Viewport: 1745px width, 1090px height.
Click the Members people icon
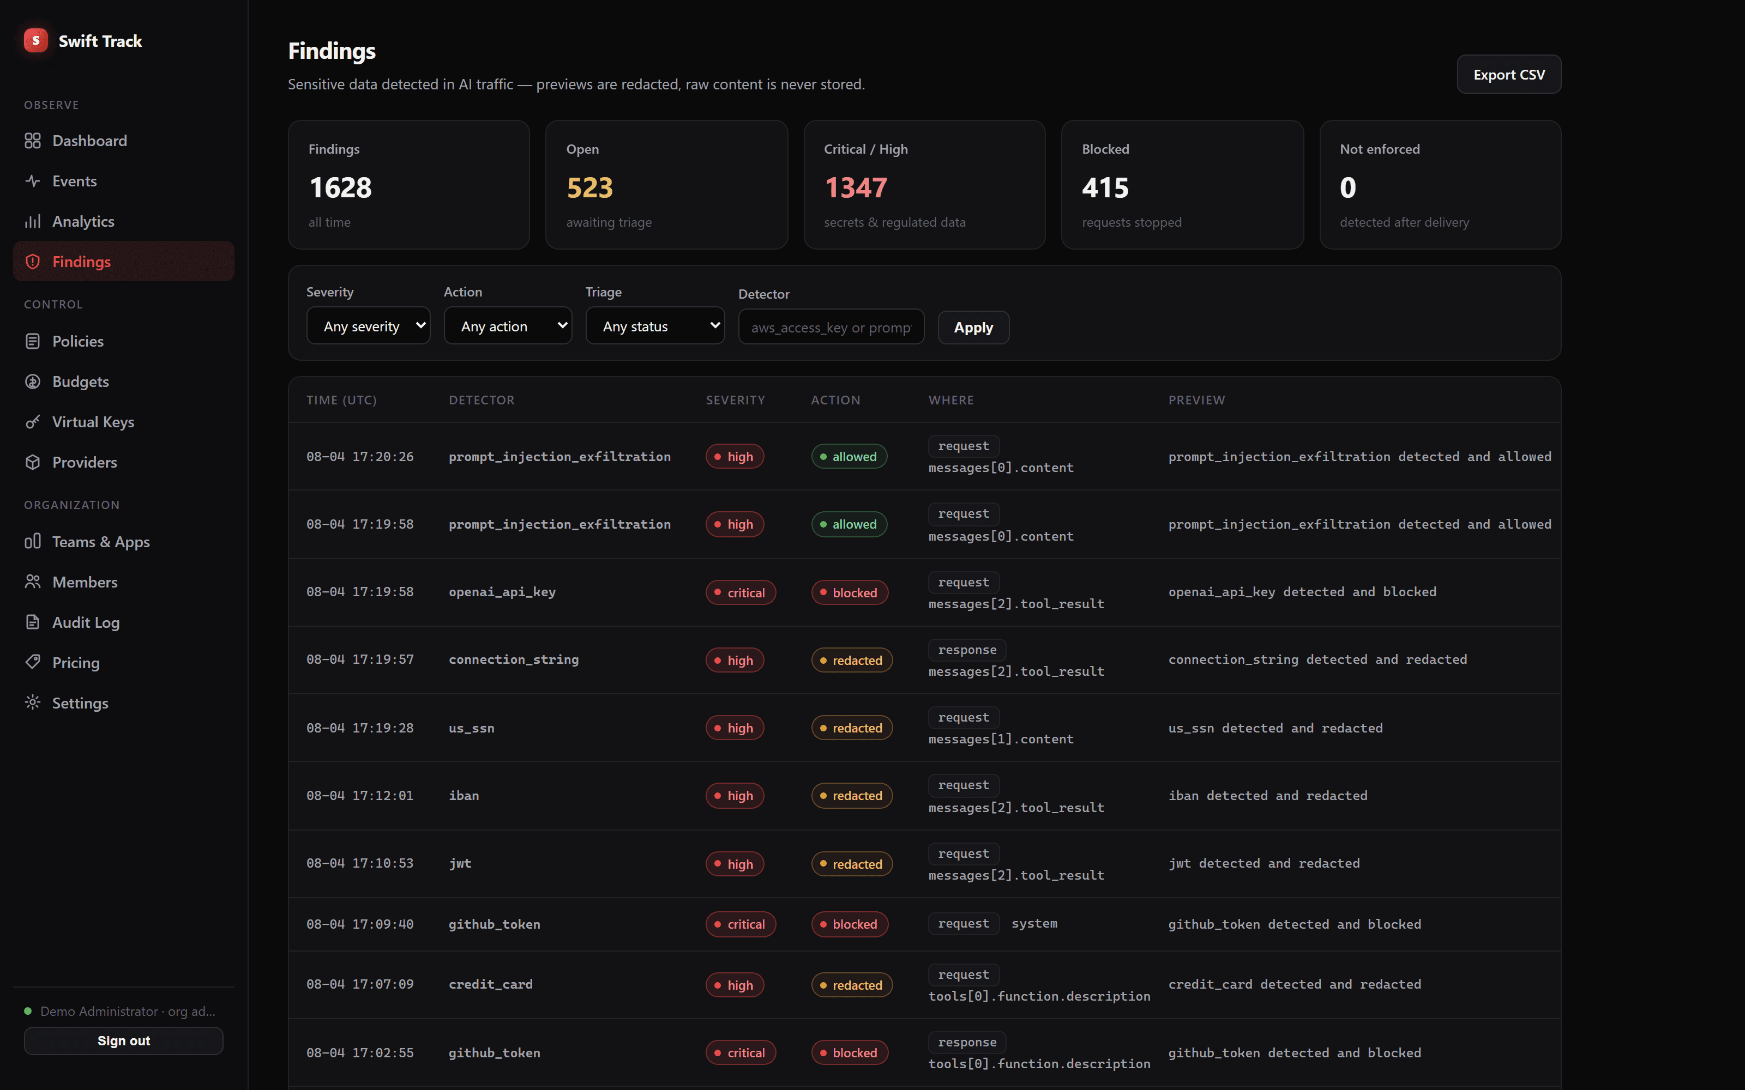tap(33, 582)
